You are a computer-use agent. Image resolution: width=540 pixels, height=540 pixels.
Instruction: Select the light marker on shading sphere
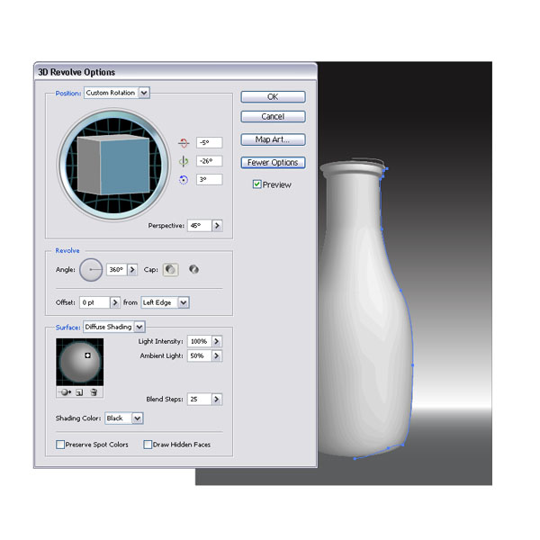click(x=87, y=355)
